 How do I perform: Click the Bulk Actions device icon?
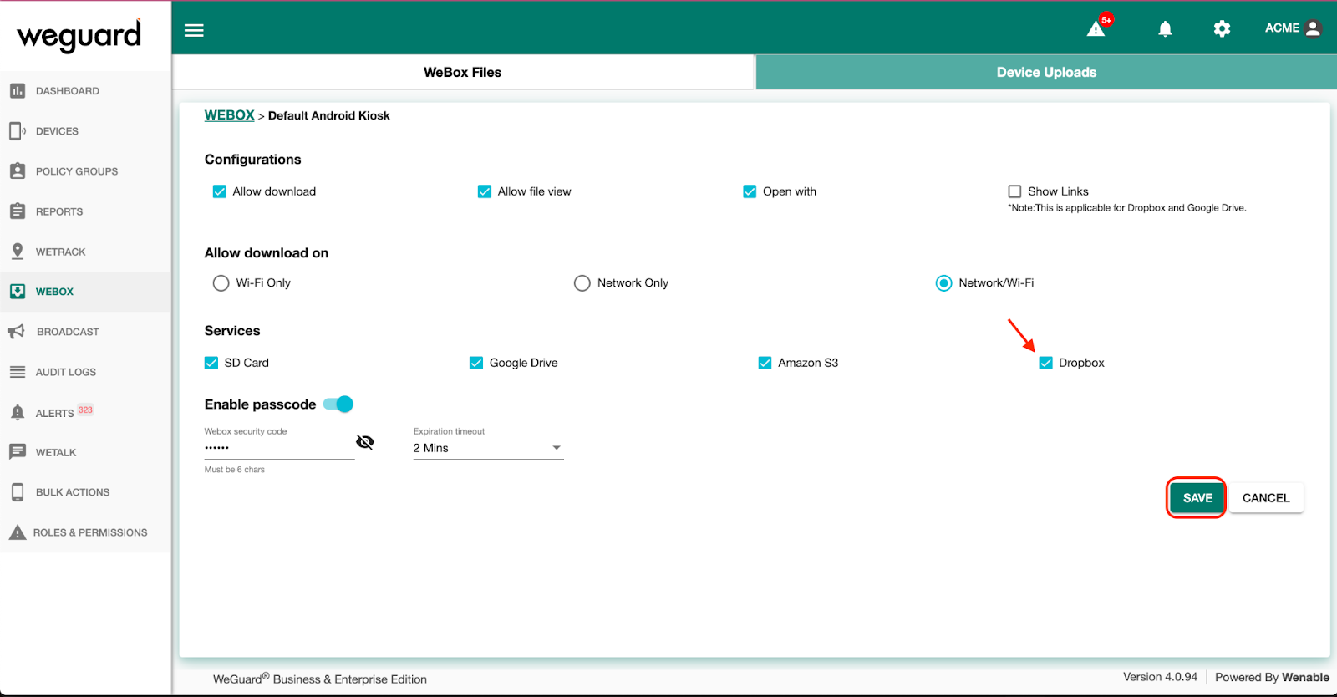pos(18,492)
